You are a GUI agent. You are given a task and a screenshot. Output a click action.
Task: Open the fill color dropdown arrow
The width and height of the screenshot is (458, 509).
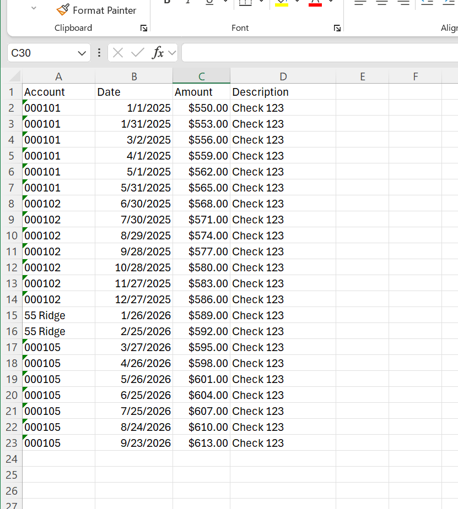pyautogui.click(x=297, y=2)
